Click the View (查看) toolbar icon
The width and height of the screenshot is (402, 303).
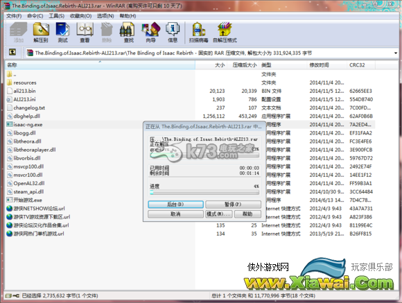(x=85, y=32)
